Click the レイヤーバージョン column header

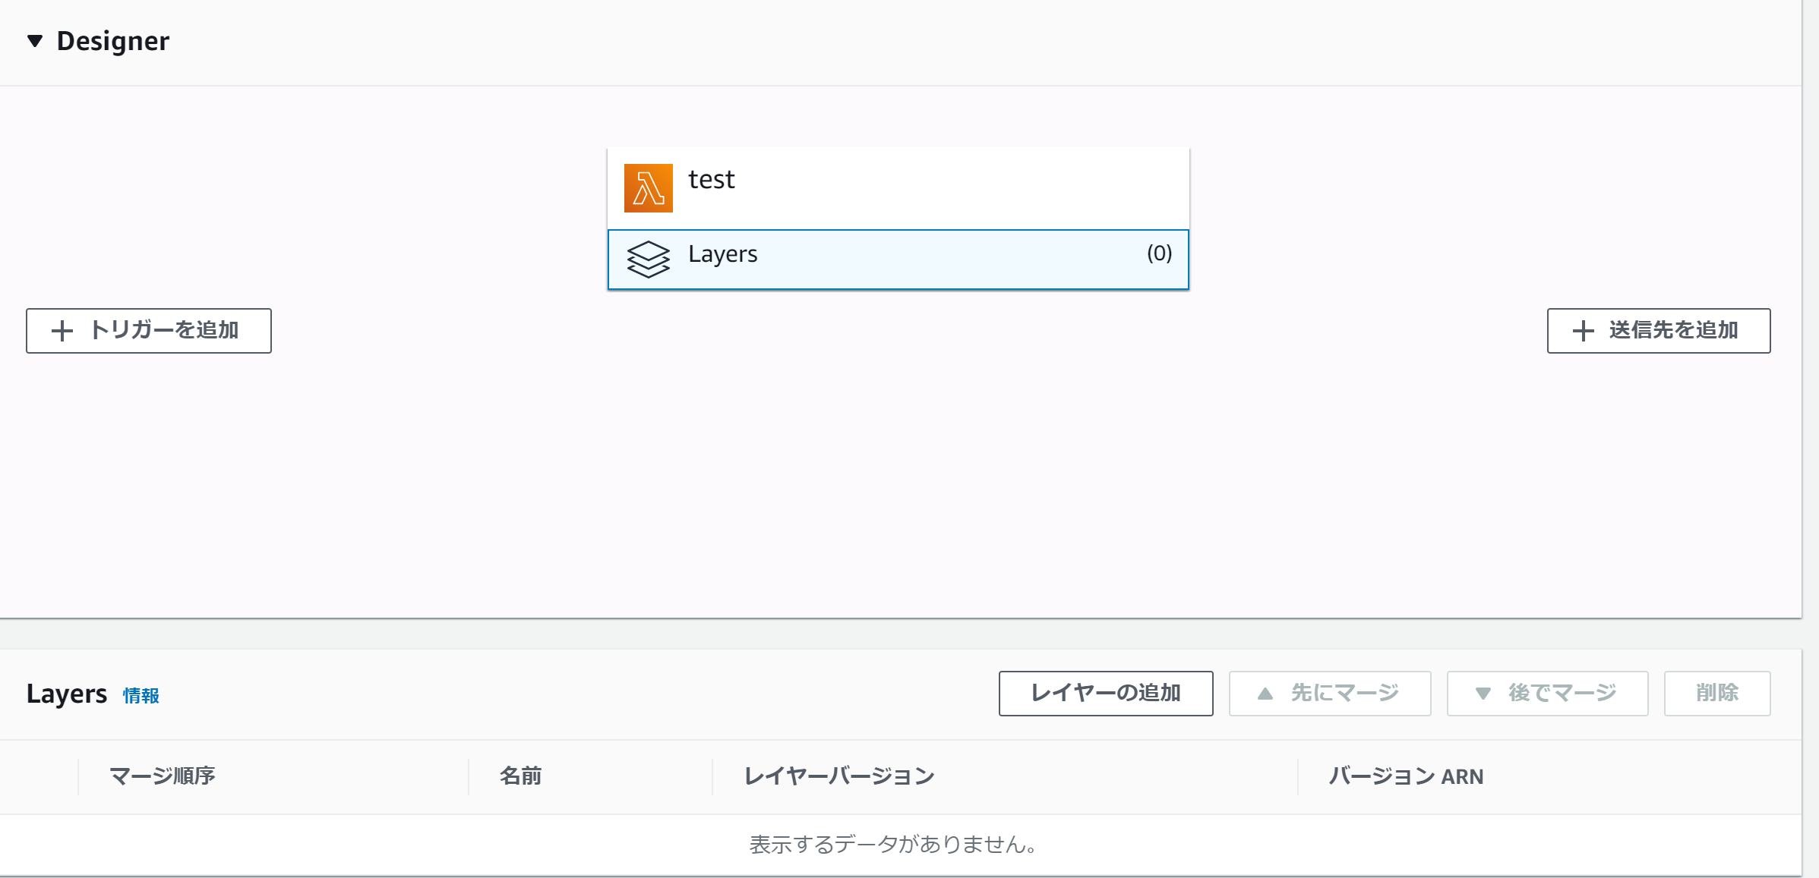pos(839,776)
